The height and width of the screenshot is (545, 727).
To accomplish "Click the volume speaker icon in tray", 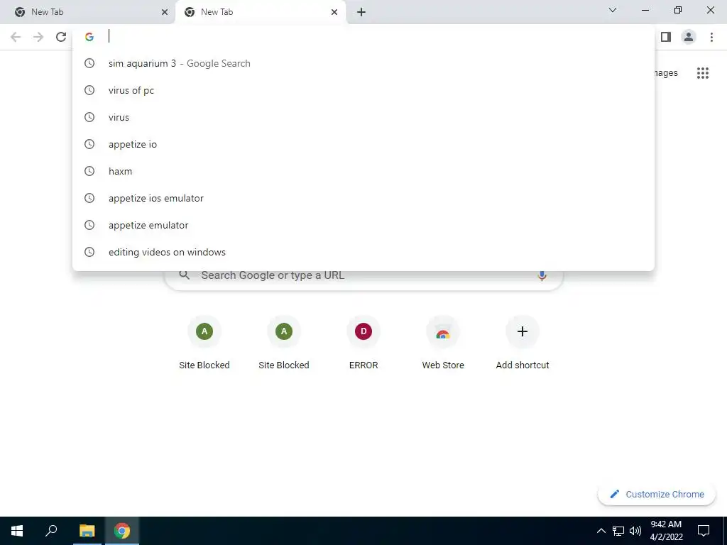I will (x=635, y=531).
